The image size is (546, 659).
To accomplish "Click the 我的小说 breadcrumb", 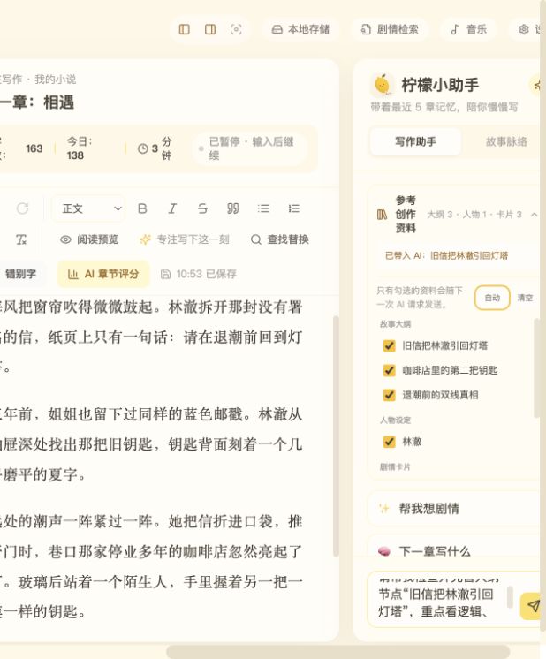I will pos(55,79).
